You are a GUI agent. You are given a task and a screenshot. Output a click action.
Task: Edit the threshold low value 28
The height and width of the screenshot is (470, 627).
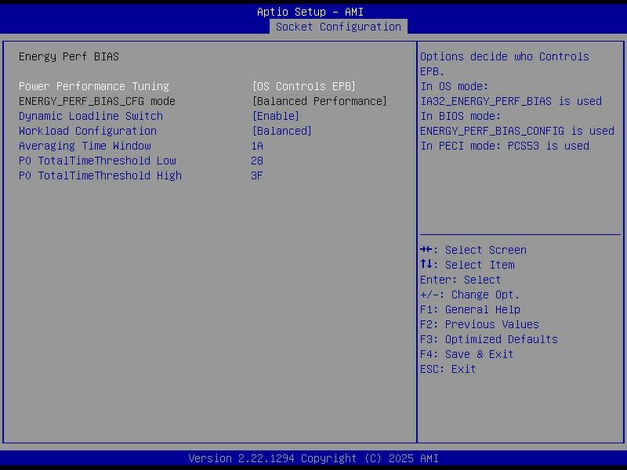point(257,161)
